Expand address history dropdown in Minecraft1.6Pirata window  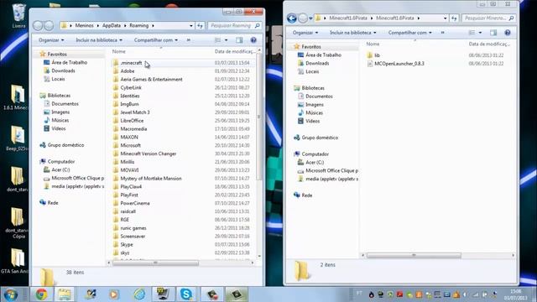[446, 18]
